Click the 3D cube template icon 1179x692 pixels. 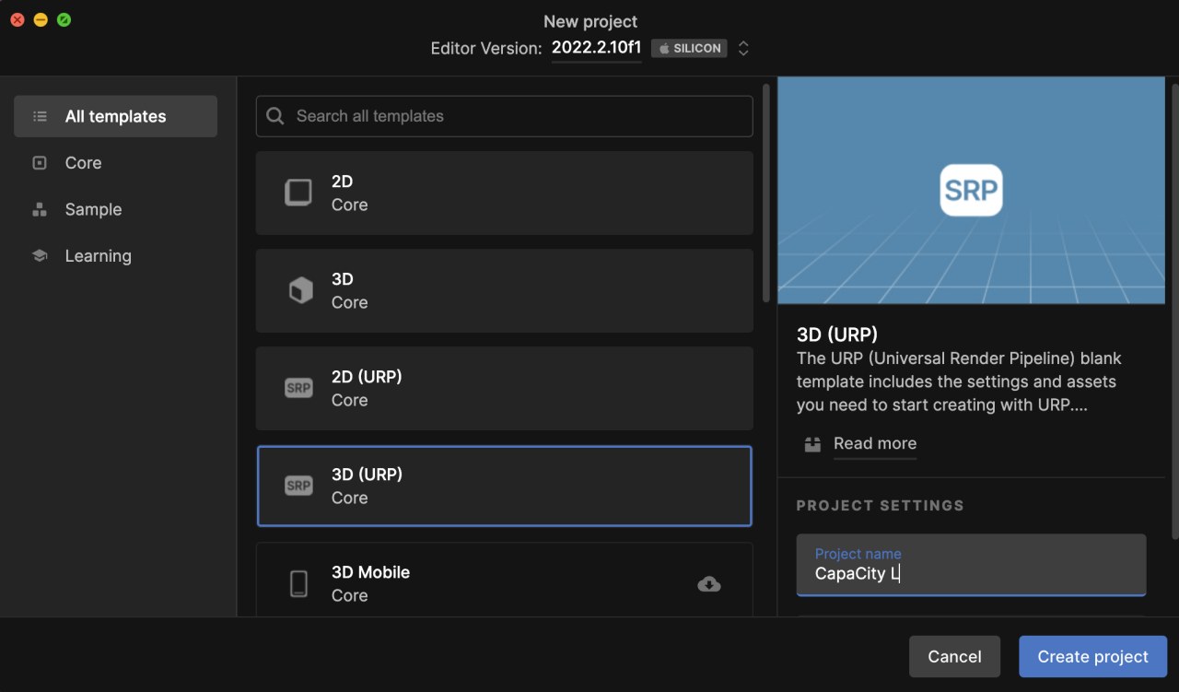point(300,291)
